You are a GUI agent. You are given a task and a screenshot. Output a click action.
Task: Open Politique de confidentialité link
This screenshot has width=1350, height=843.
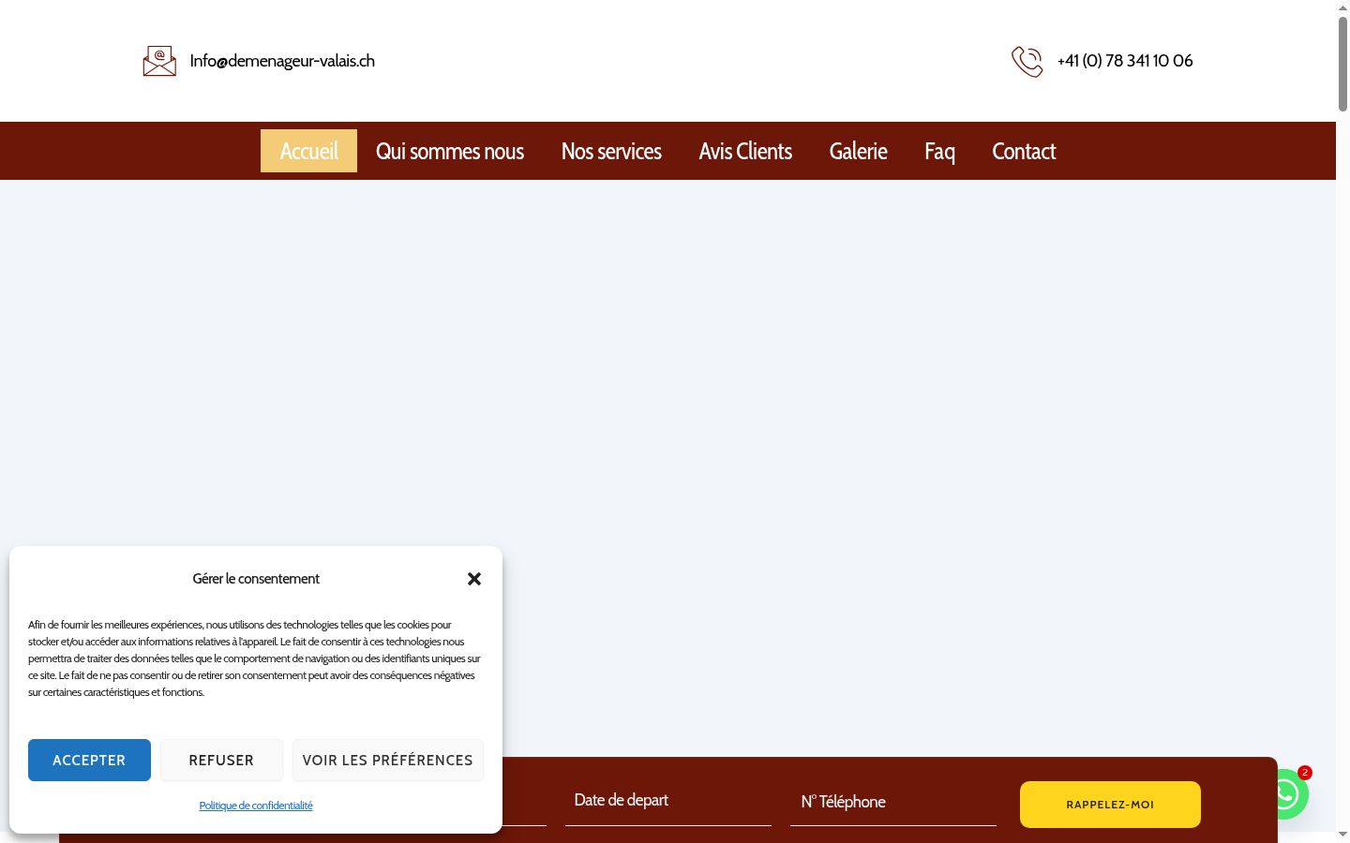[x=256, y=806]
